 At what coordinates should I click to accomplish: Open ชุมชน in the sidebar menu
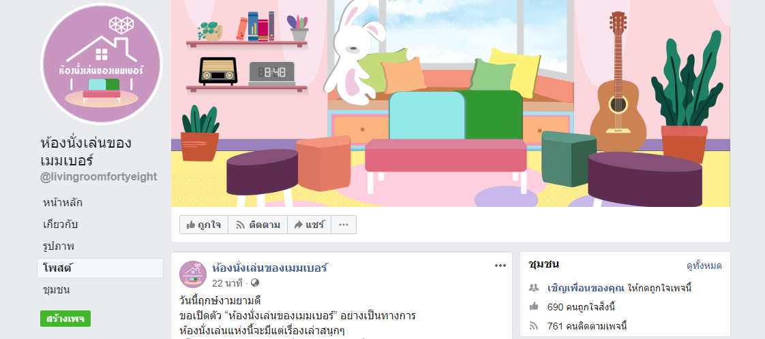click(x=56, y=290)
